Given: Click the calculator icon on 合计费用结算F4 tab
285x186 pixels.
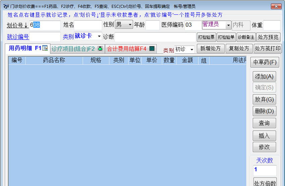Looking at the screenshot, I should pyautogui.click(x=152, y=49).
